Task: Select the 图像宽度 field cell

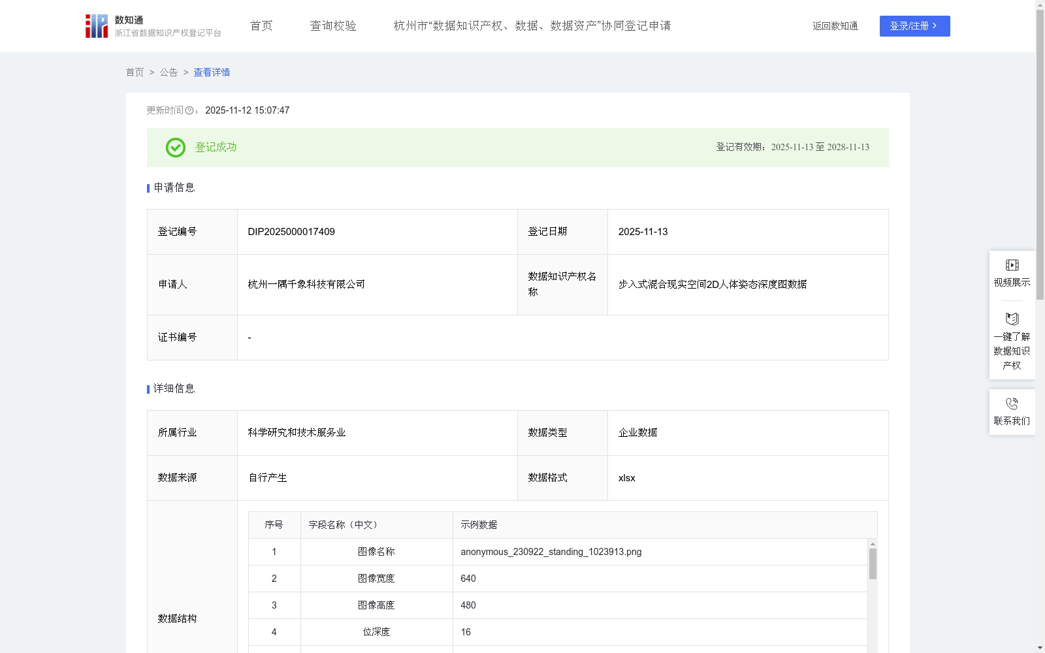Action: [376, 579]
